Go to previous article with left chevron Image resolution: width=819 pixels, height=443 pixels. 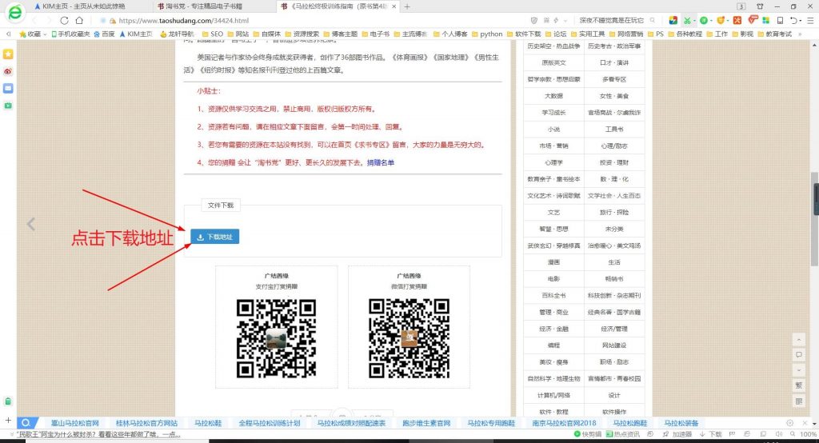click(x=31, y=224)
